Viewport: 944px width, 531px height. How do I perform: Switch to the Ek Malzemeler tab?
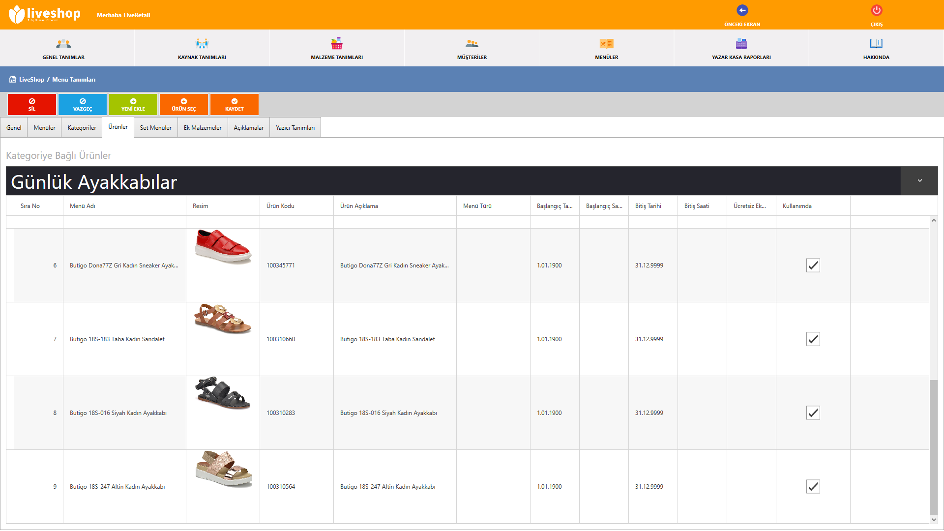click(x=203, y=127)
